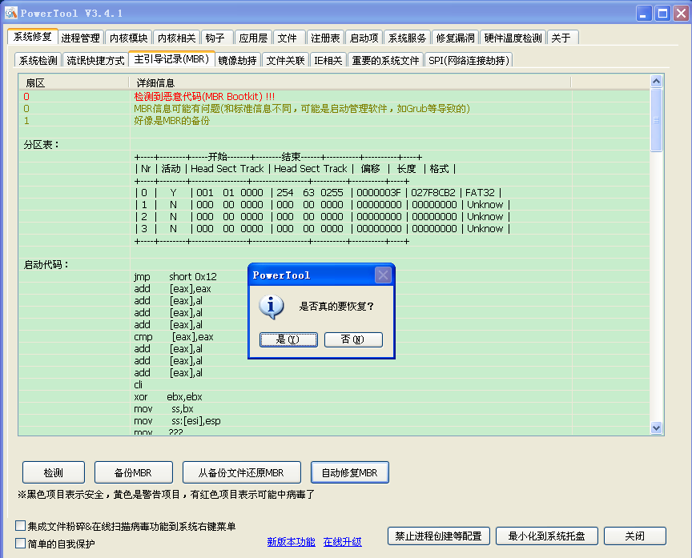Open the 新版本功能 link

click(x=291, y=542)
